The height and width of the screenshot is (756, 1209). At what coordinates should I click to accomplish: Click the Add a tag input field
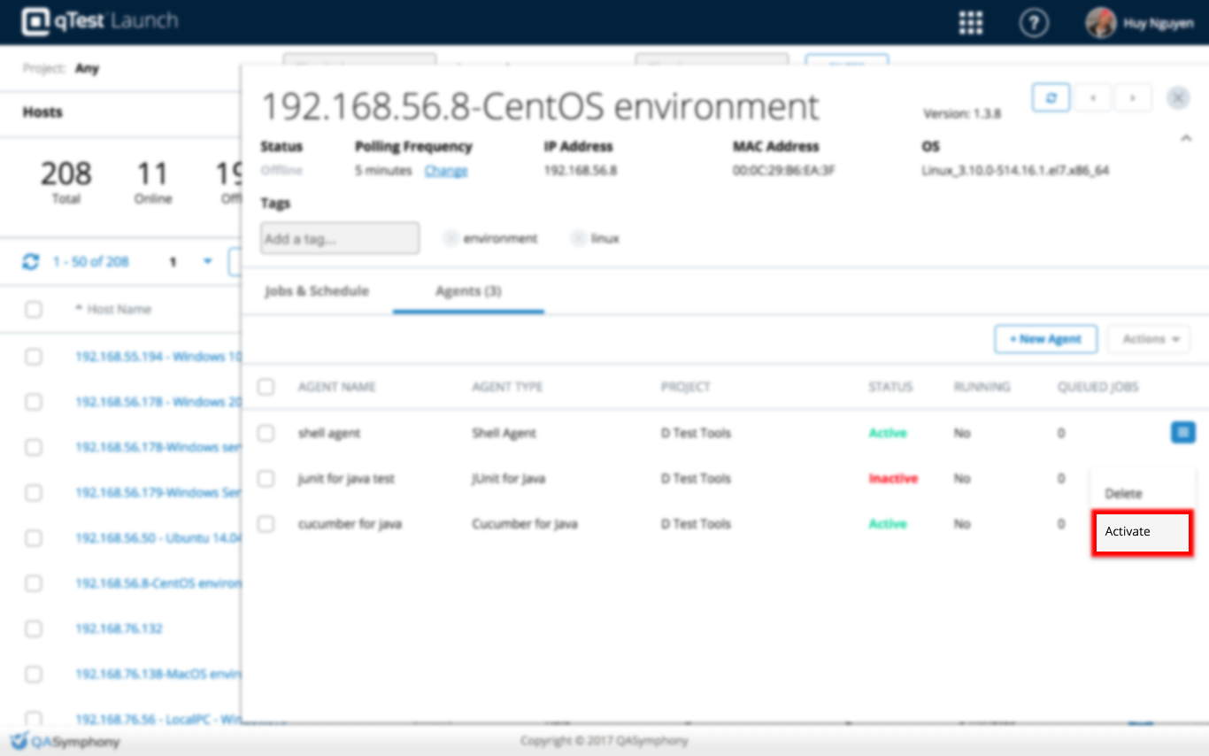coord(340,238)
